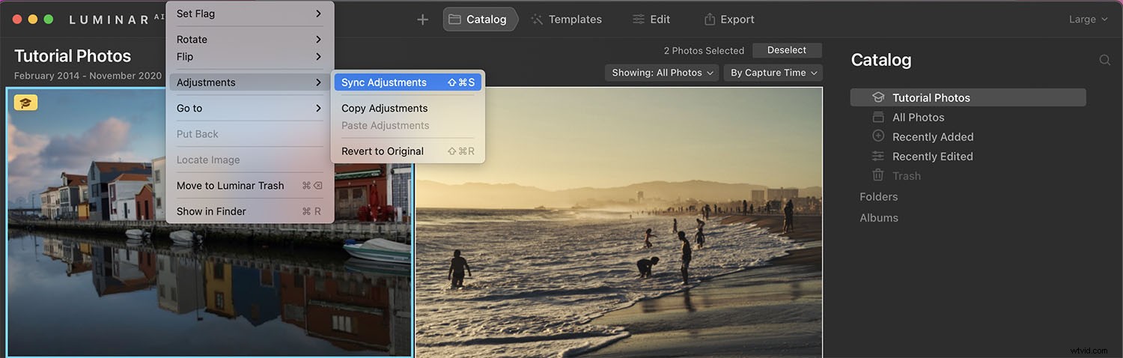This screenshot has width=1123, height=358.
Task: Click the 2 Photos Selected label
Action: 704,51
